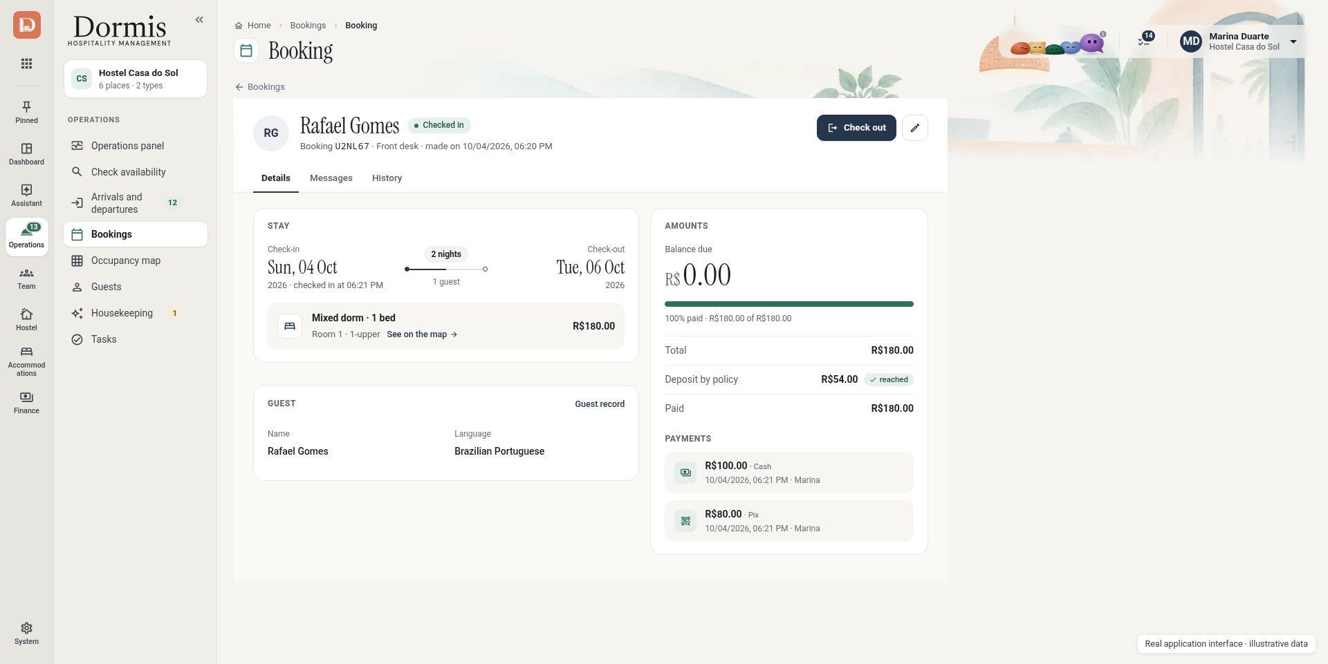The image size is (1328, 664).
Task: Click the Check out button
Action: [856, 128]
